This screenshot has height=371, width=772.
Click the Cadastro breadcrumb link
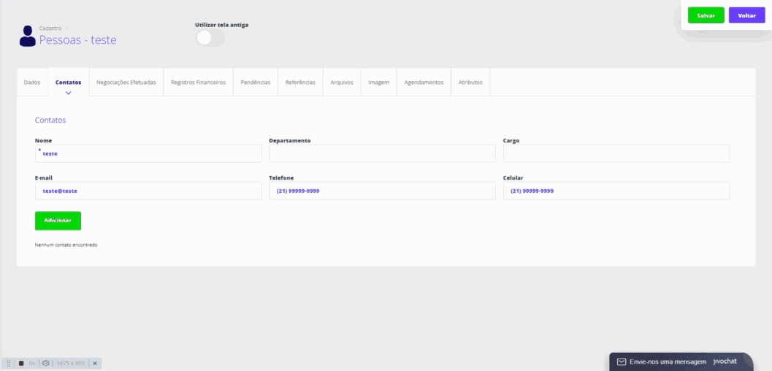pyautogui.click(x=50, y=28)
